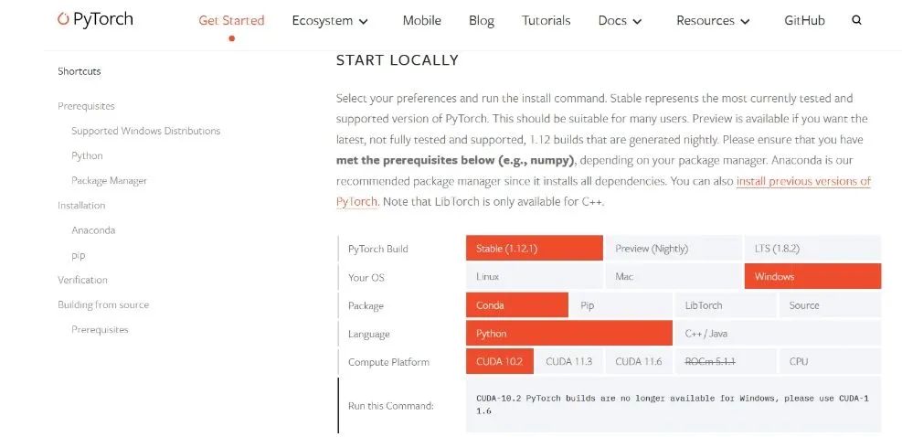Jump to Supported Windows Distributions section
902x437 pixels.
tap(145, 131)
